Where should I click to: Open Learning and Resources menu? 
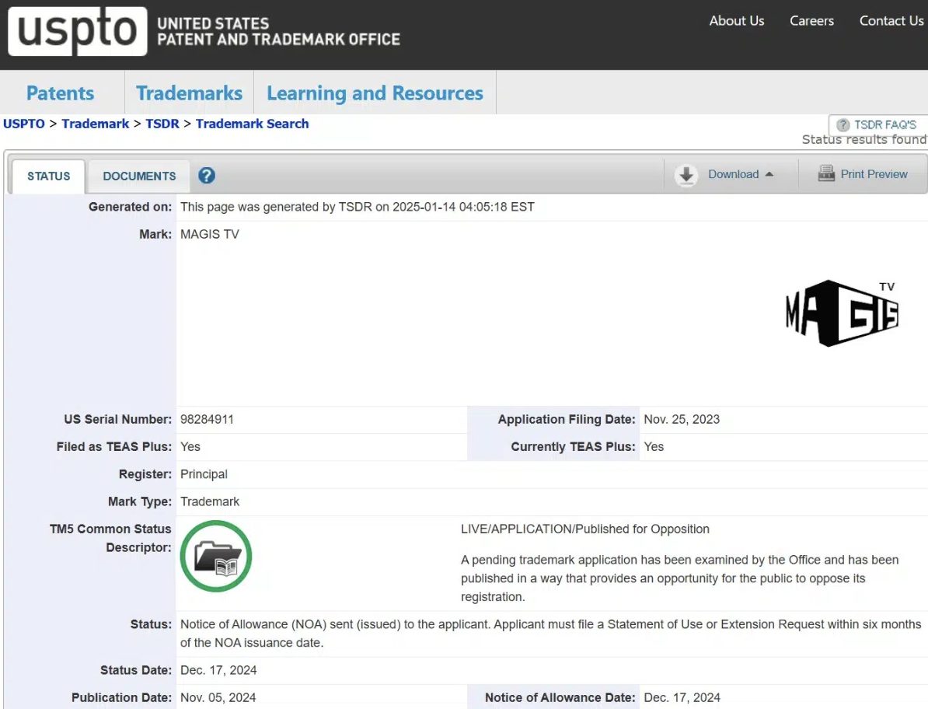[375, 93]
